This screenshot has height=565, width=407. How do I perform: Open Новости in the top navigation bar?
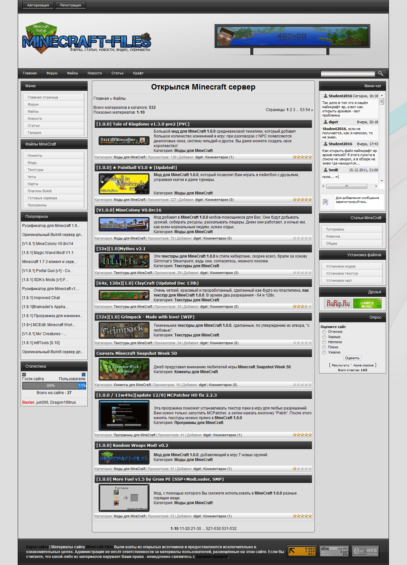[x=95, y=73]
